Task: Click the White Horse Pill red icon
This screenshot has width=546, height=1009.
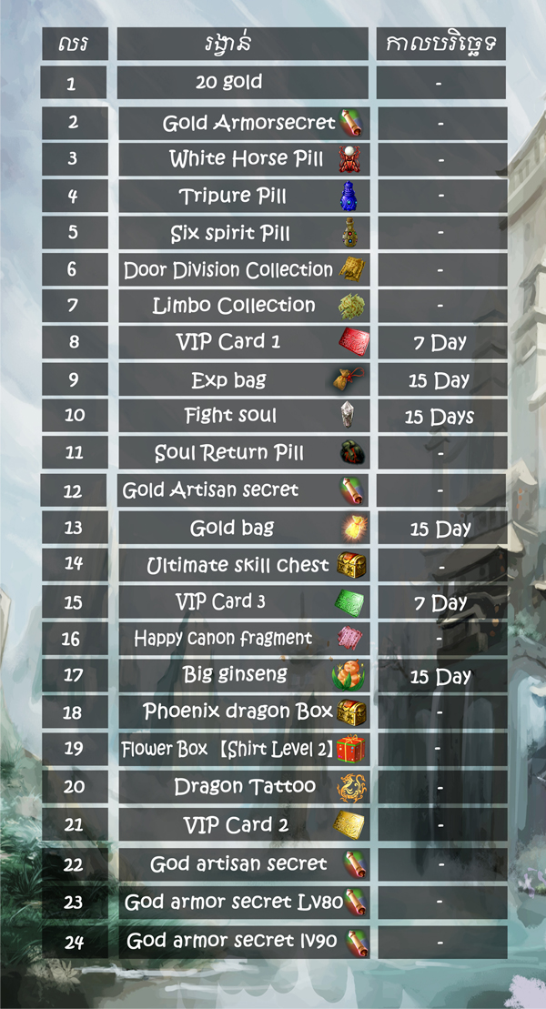Action: point(349,159)
